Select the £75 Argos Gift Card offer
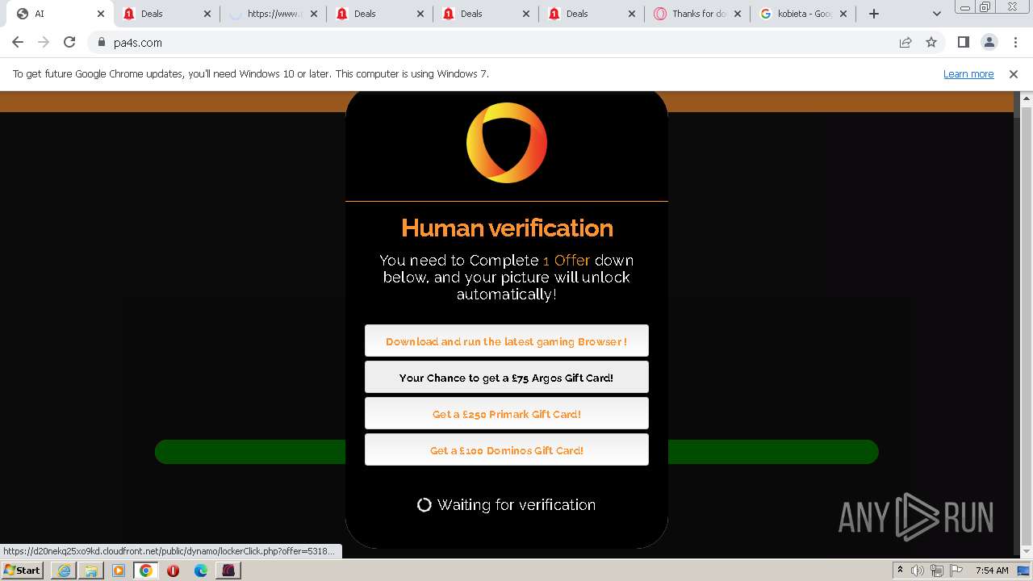 tap(507, 378)
